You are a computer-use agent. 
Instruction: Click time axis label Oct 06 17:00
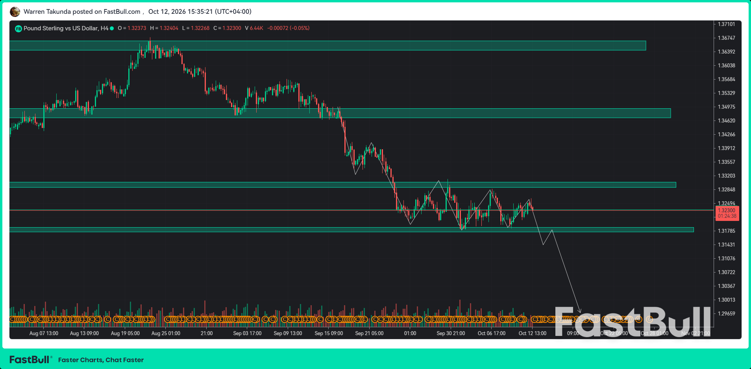click(x=492, y=334)
